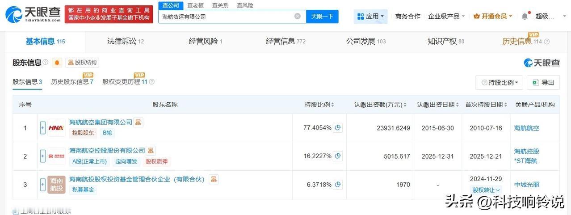
Task: Open the 中城光丽 related link
Action: (x=527, y=185)
